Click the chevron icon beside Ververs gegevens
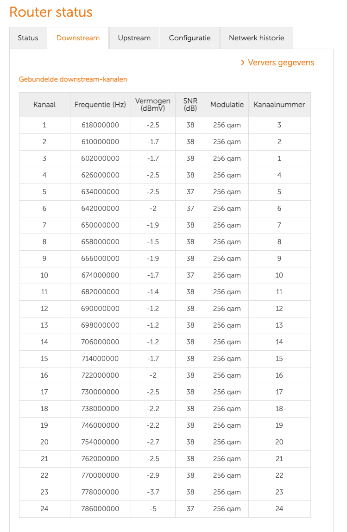The height and width of the screenshot is (532, 347). tap(243, 63)
